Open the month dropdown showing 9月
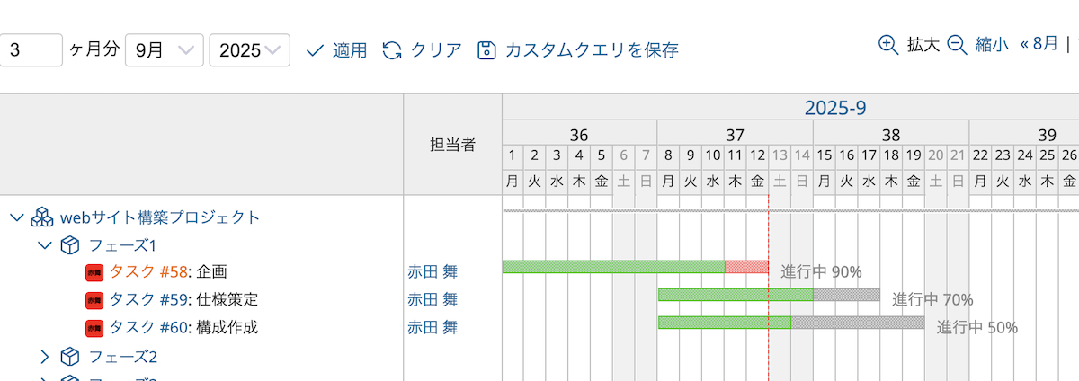Screen dimensions: 1079x381 164,50
